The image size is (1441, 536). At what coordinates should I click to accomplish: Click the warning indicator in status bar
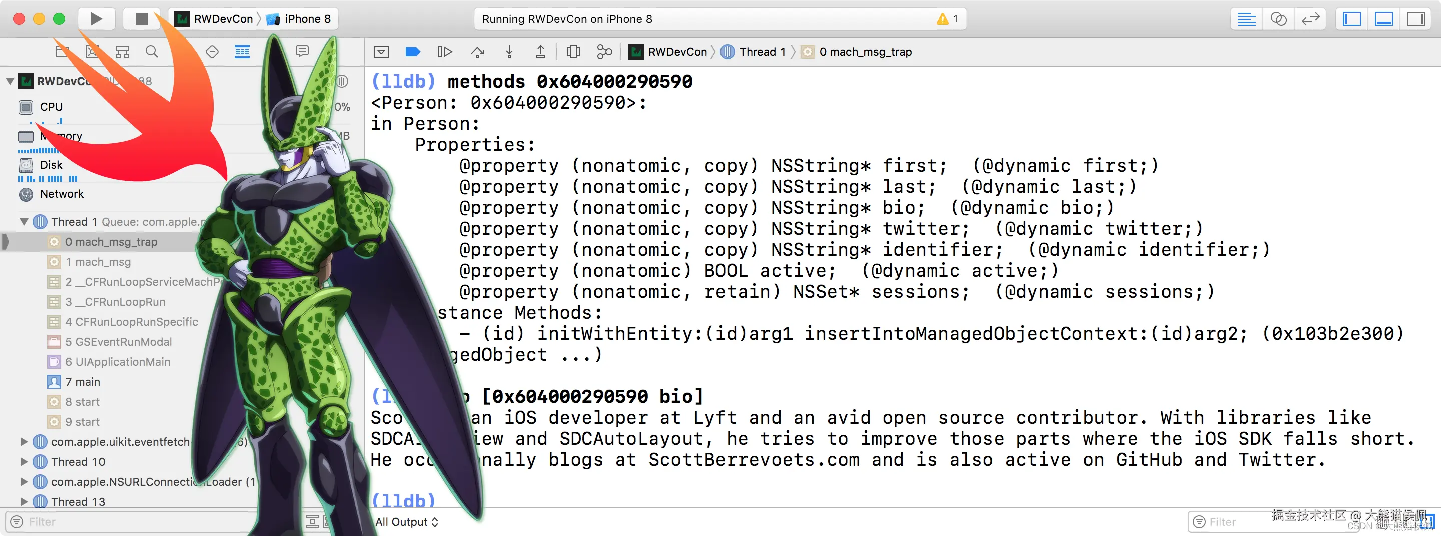(x=947, y=19)
